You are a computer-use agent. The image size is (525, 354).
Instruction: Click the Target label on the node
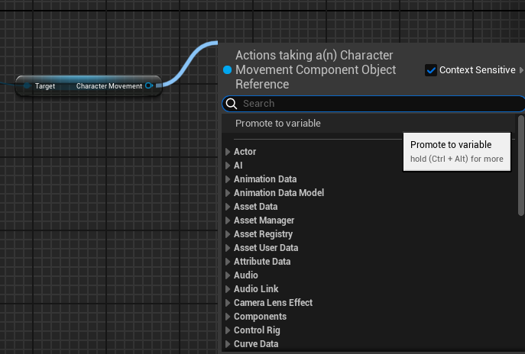(x=45, y=86)
